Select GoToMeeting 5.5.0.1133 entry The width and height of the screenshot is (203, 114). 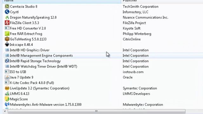[28, 39]
